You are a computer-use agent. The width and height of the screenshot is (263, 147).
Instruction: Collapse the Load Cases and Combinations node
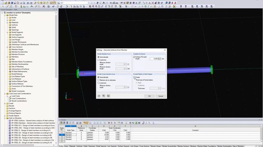(5, 94)
